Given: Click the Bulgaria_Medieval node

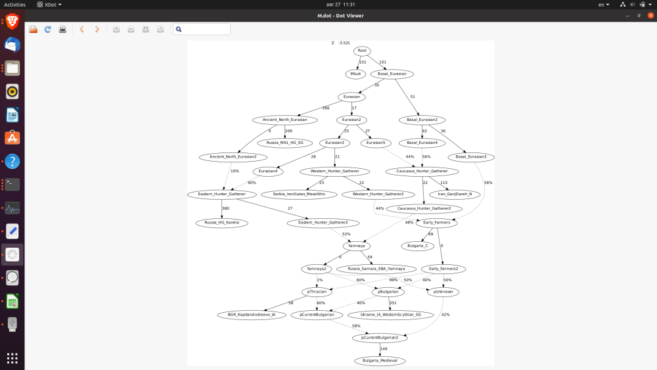Looking at the screenshot, I should [380, 360].
